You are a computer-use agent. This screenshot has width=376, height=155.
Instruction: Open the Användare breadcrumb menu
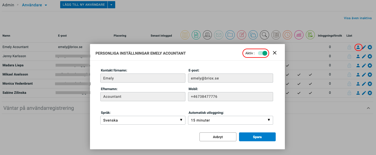click(x=34, y=5)
